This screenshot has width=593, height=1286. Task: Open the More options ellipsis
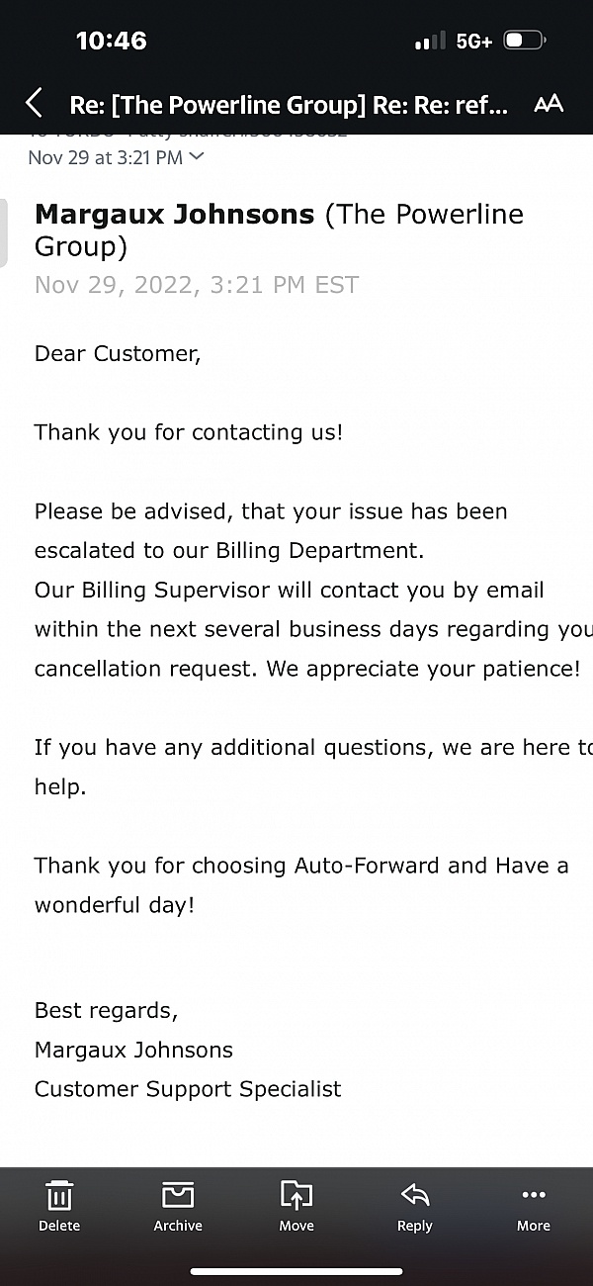[x=534, y=1195]
